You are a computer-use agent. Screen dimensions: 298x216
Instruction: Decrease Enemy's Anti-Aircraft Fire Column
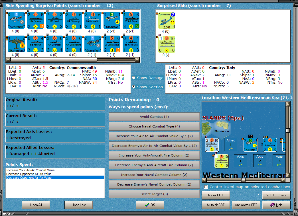click(x=154, y=165)
